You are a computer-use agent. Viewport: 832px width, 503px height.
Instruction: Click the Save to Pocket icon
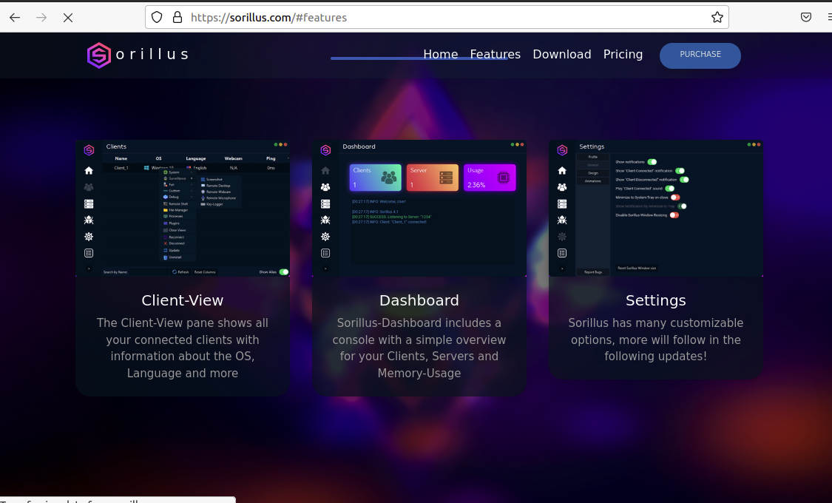[x=806, y=18]
